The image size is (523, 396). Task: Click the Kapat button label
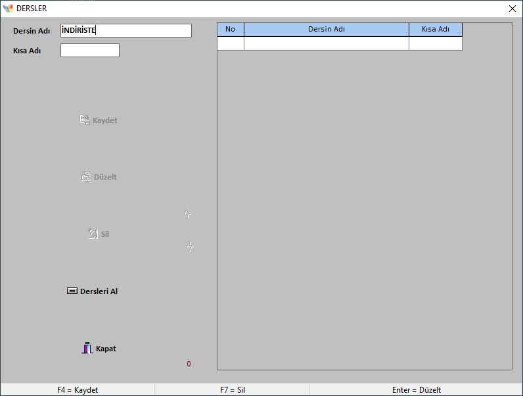106,349
